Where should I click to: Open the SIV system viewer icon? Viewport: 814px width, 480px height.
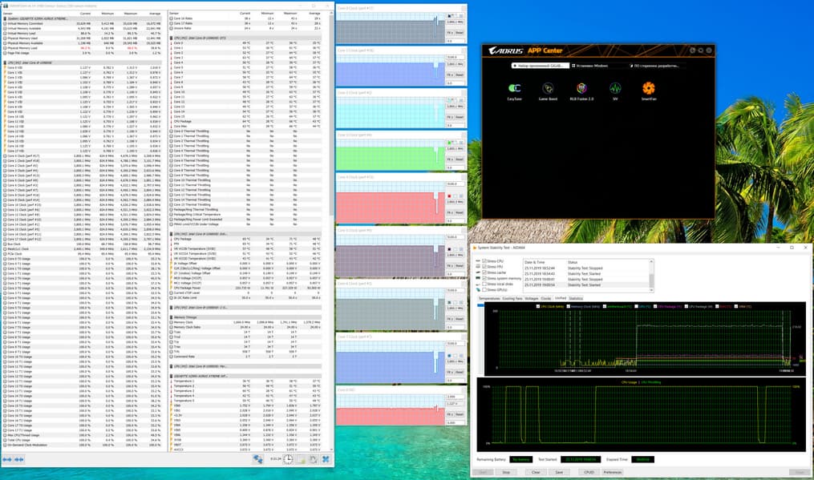615,88
